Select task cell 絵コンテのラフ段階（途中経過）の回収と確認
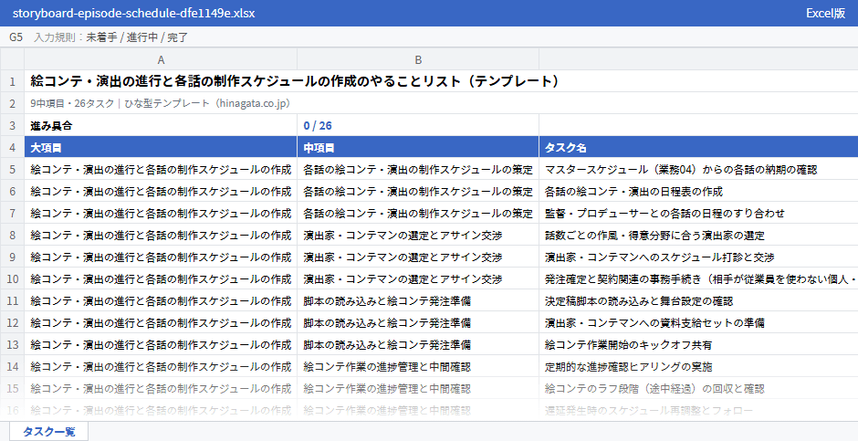The height and width of the screenshot is (441, 858). coord(699,388)
